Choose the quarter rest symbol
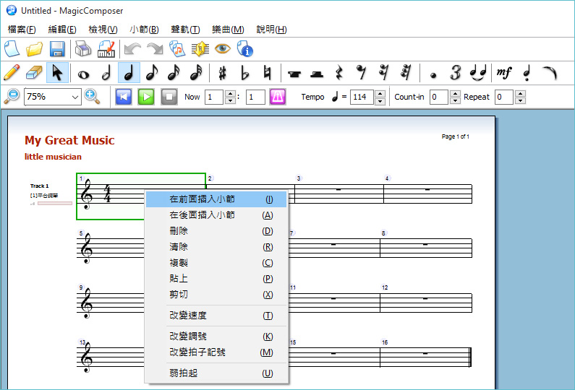Screen dimensions: 575x390 click(338, 73)
